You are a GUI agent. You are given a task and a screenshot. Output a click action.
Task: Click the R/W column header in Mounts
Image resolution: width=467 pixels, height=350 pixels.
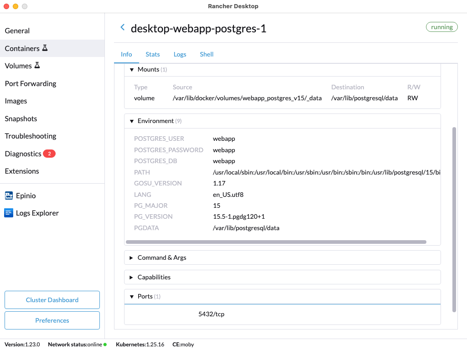coord(414,87)
